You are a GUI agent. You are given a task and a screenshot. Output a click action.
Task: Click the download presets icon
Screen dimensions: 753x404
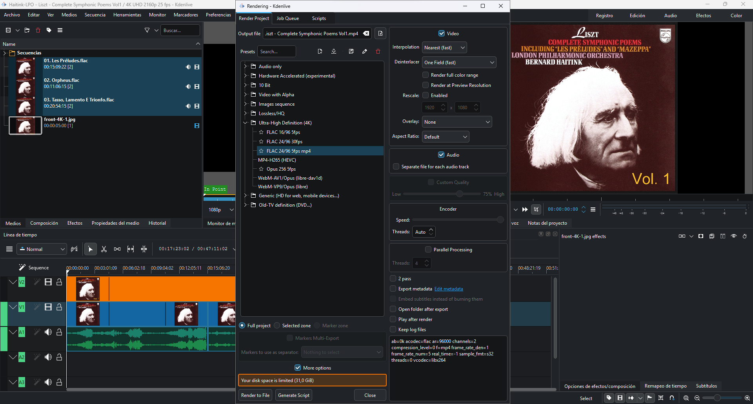click(x=334, y=52)
